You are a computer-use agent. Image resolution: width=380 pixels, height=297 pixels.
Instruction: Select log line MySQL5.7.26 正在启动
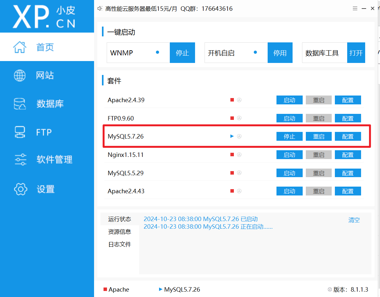(x=208, y=226)
